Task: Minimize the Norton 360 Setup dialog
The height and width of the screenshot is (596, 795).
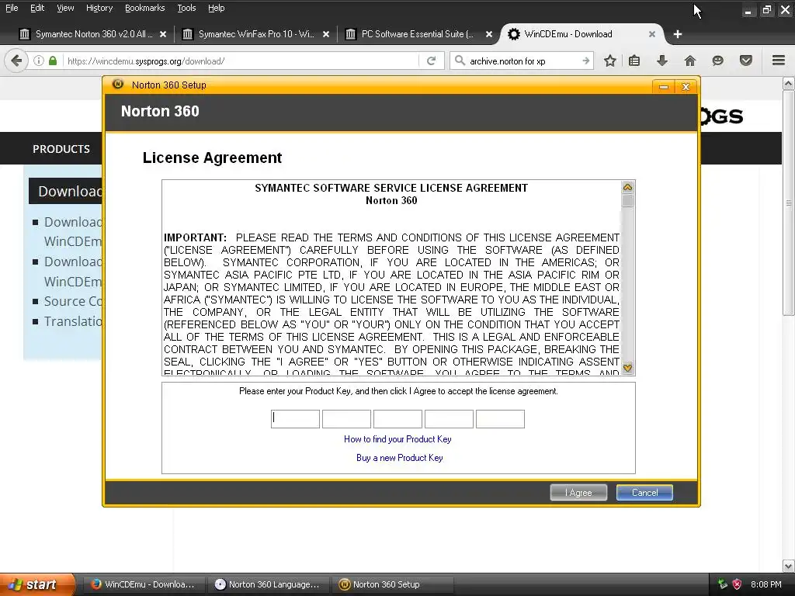Action: click(664, 87)
